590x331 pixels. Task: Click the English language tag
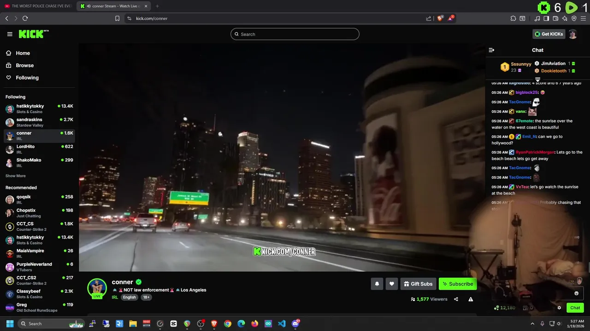point(130,297)
